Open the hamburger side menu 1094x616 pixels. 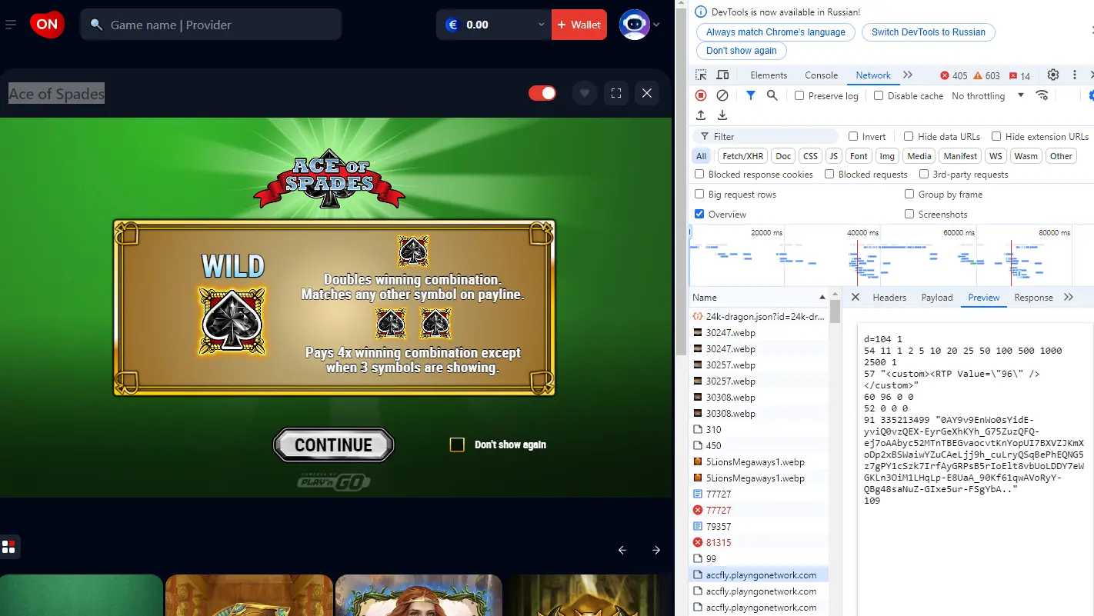(11, 25)
